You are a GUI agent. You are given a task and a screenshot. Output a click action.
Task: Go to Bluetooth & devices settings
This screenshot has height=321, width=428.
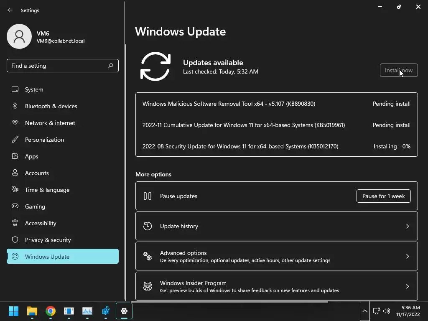(x=63, y=106)
